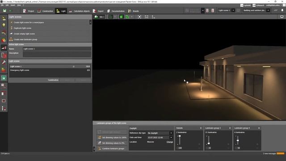Edit the active light scene Name field
This screenshot has width=286, height=161.
pos(57,49)
